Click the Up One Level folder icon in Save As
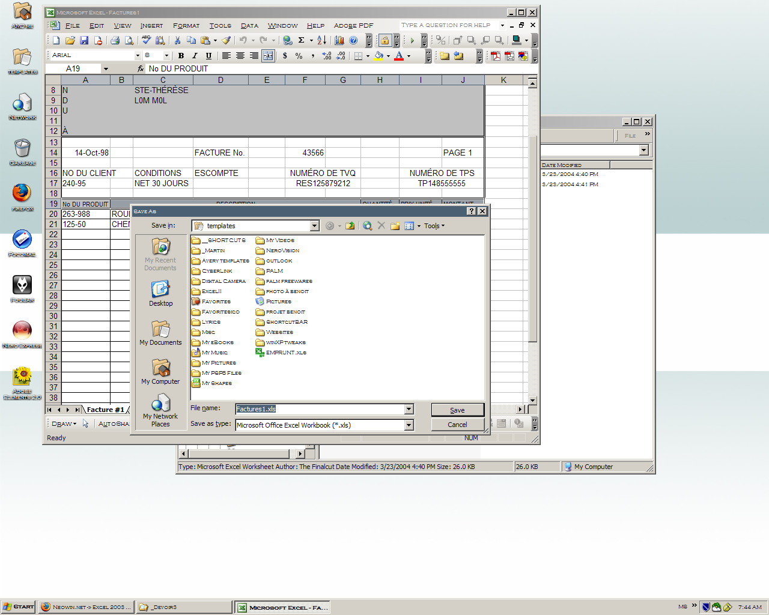The width and height of the screenshot is (769, 615). click(350, 226)
